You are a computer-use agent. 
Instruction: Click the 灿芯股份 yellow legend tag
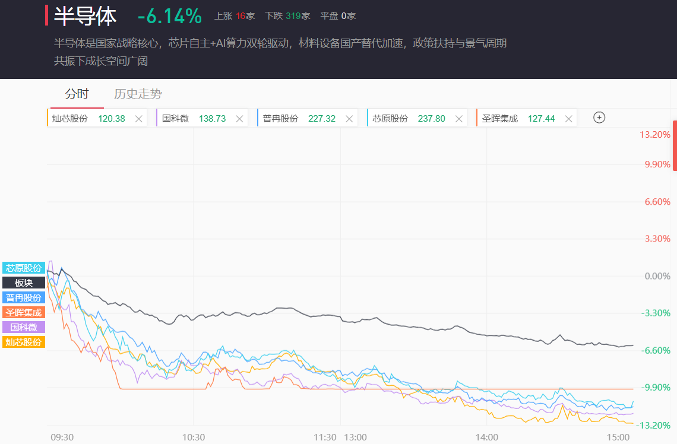pos(24,342)
